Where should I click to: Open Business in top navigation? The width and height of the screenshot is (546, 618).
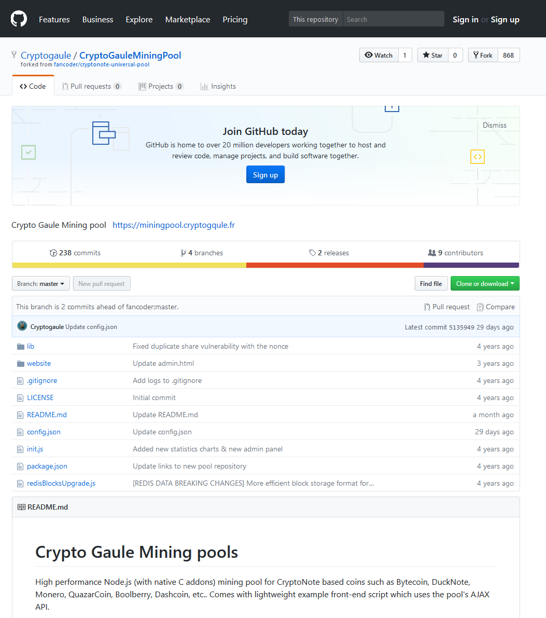click(97, 19)
